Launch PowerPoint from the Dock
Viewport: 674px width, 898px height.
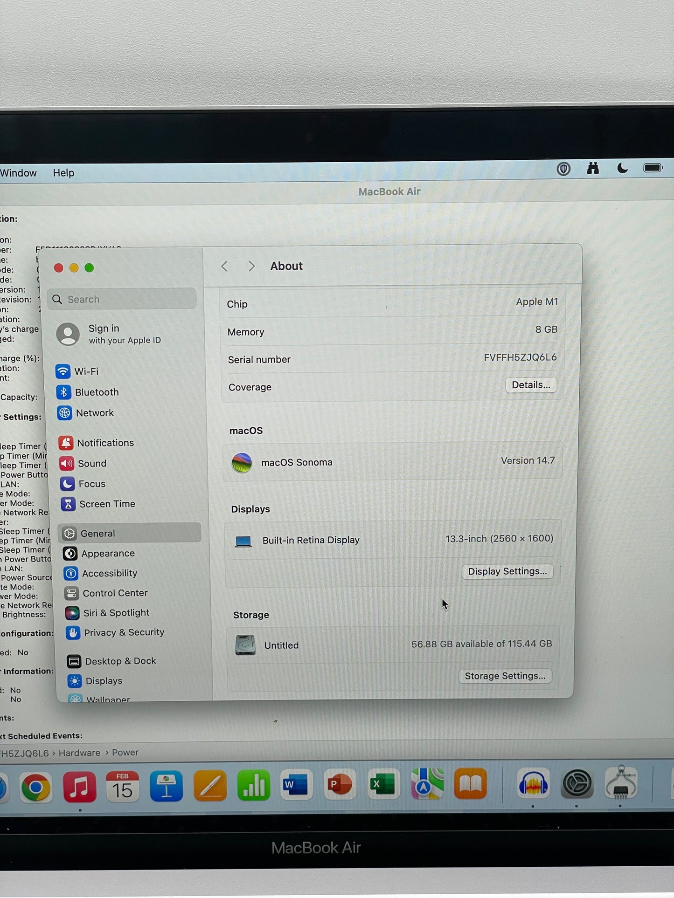coord(340,785)
